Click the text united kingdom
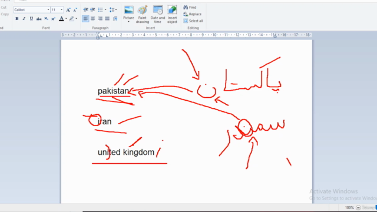377x212 pixels. [126, 152]
